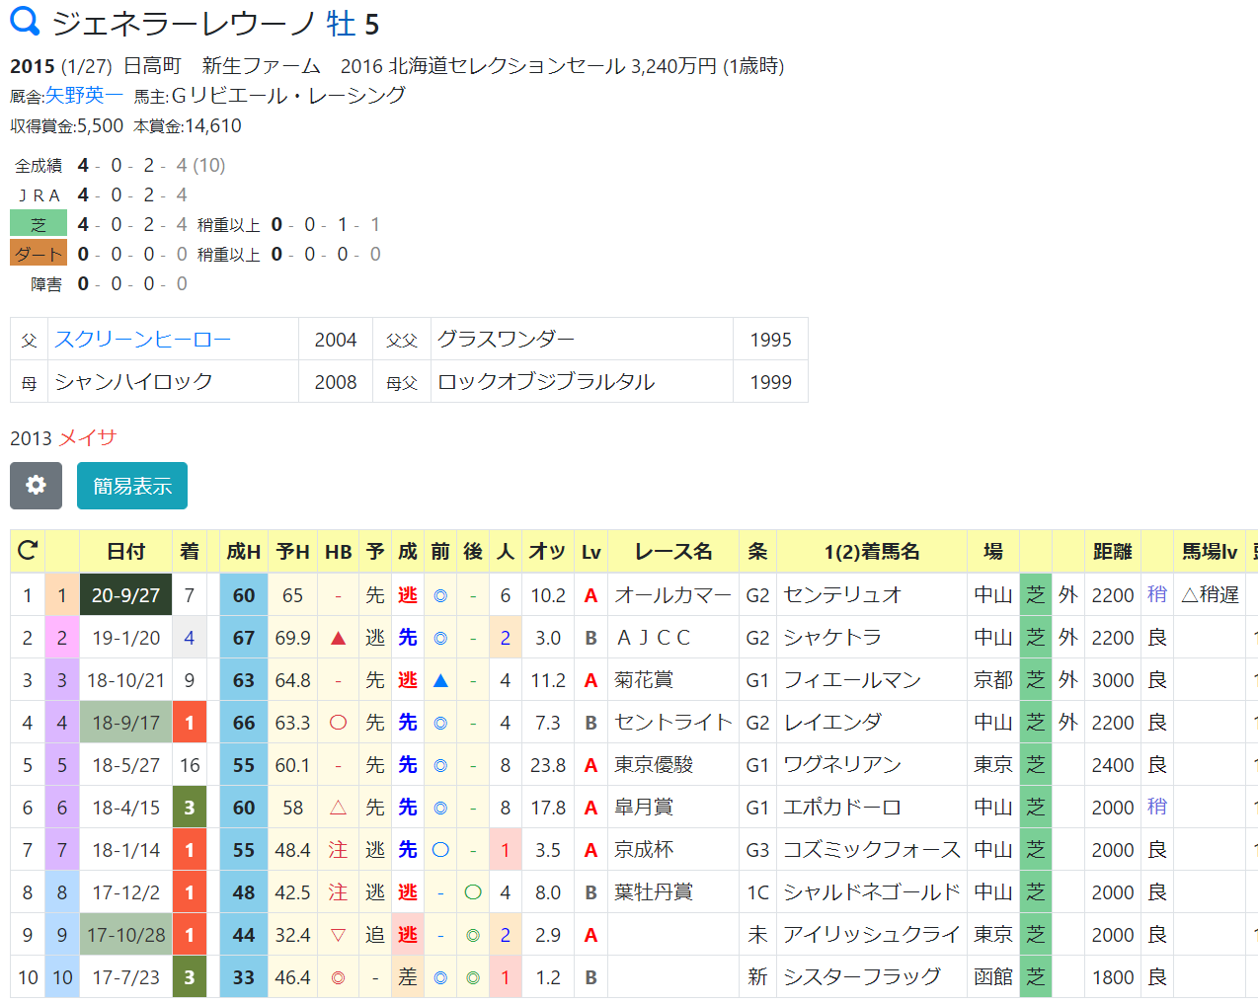
Task: Click the 馬場lv column header
Action: pos(1210,551)
